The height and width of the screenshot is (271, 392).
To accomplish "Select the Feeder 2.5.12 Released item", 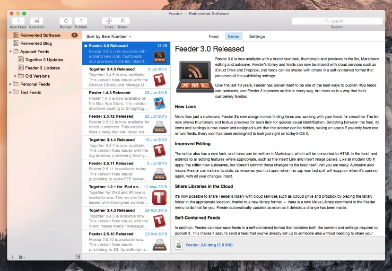I will 126,124.
